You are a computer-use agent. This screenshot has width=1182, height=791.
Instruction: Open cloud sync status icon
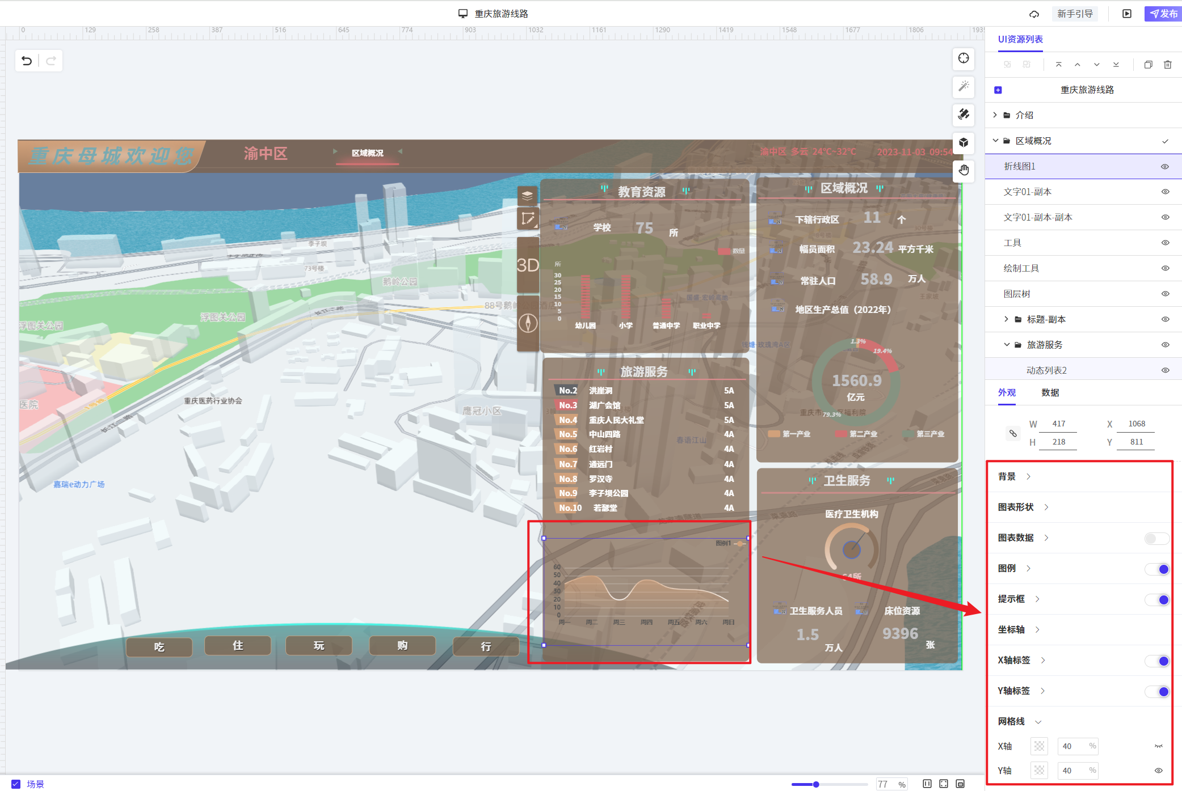[x=1034, y=14]
